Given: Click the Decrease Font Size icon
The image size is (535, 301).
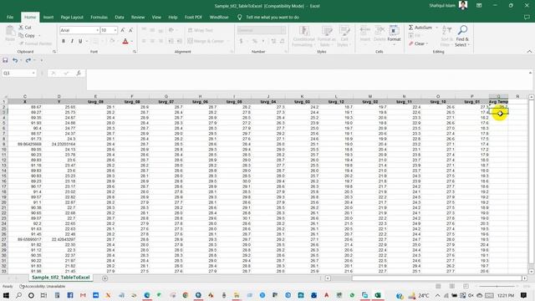Looking at the screenshot, I should (x=130, y=30).
